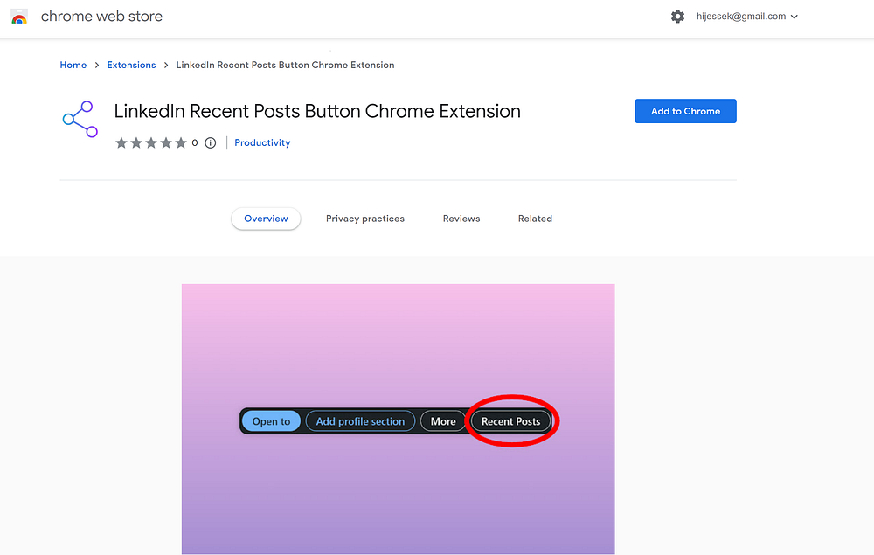
Task: Click the extension's share-nodes logo icon
Action: (x=80, y=119)
